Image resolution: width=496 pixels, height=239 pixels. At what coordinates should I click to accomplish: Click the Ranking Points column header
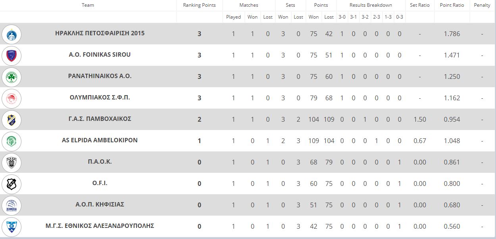pyautogui.click(x=199, y=5)
